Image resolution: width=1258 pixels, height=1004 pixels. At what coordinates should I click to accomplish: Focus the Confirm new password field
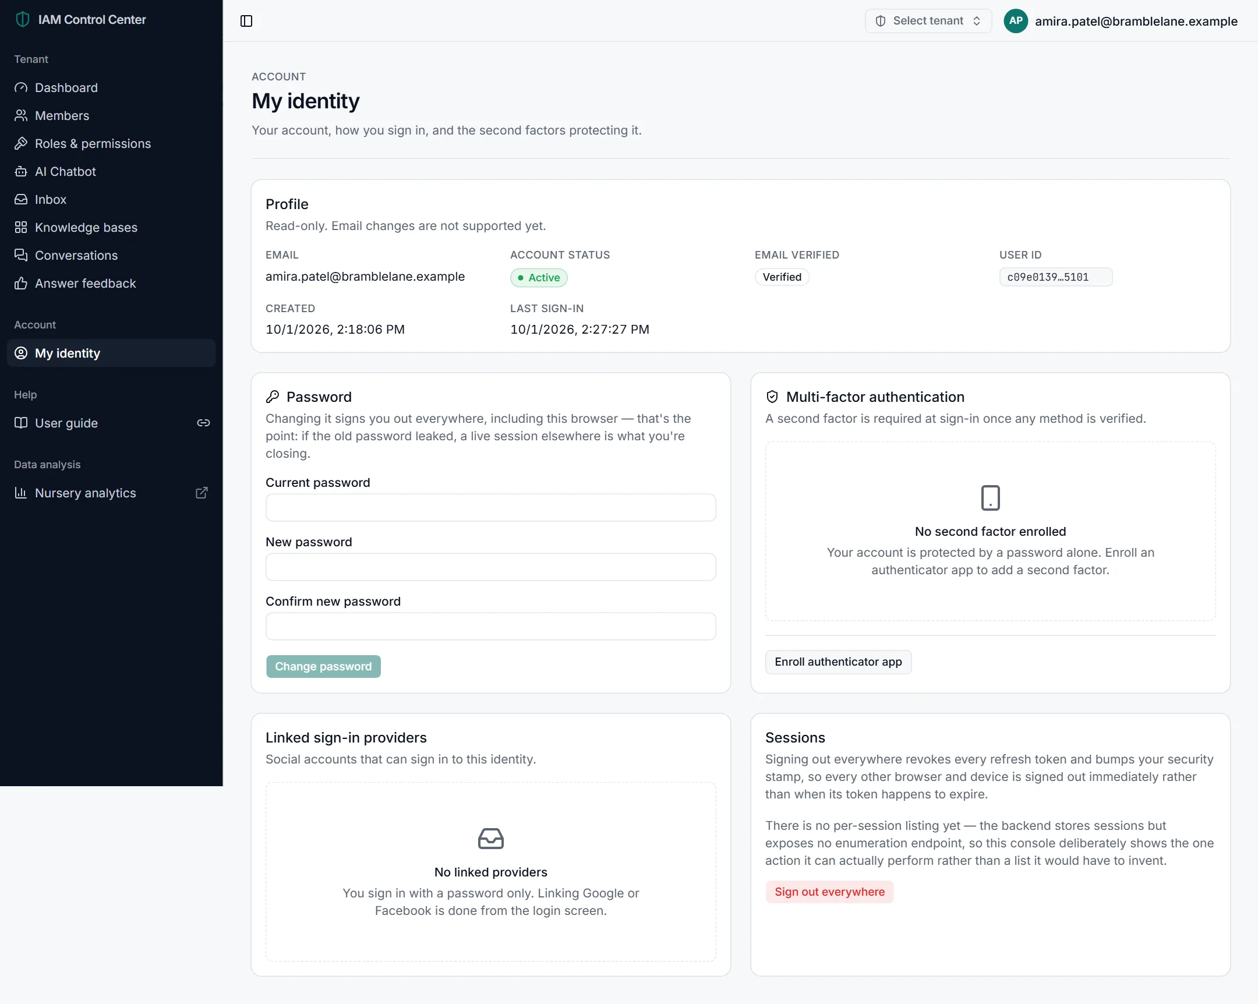tap(491, 627)
